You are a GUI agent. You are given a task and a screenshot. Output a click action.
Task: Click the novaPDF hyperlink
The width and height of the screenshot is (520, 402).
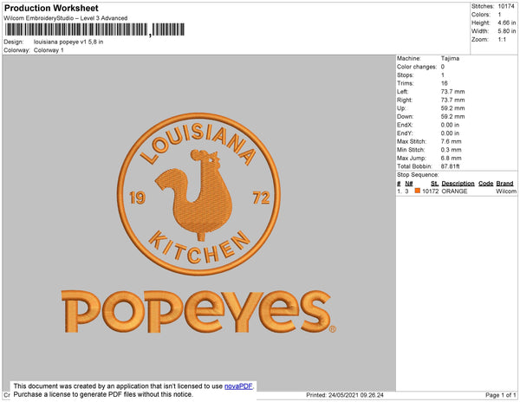(x=238, y=386)
